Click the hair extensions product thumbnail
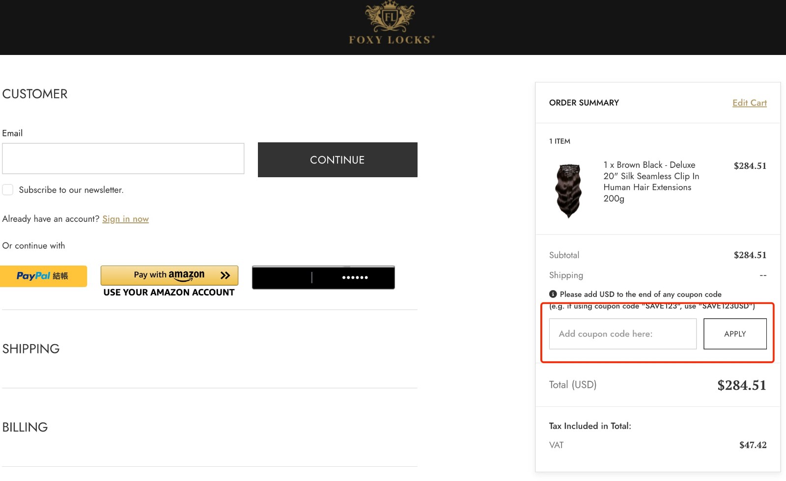Image resolution: width=786 pixels, height=481 pixels. (x=568, y=191)
